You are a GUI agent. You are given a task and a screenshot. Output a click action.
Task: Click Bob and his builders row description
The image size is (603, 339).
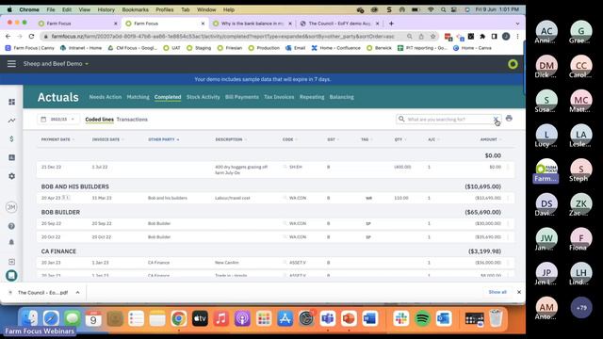[x=233, y=198]
